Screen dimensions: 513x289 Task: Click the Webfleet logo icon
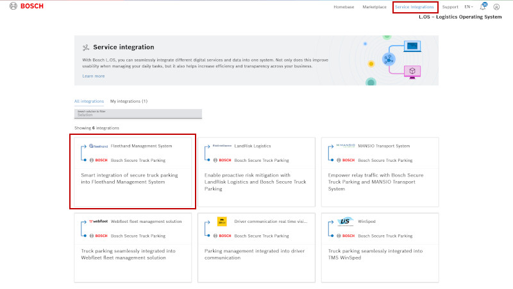click(99, 222)
